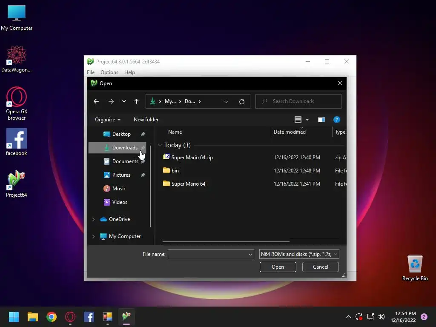Expand the My Computer tree node

(93, 236)
